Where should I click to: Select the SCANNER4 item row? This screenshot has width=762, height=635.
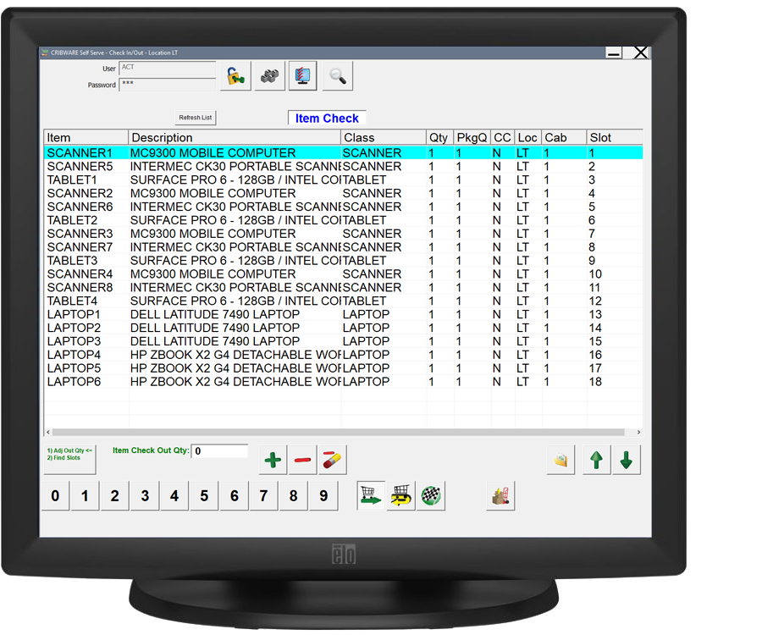point(344,274)
